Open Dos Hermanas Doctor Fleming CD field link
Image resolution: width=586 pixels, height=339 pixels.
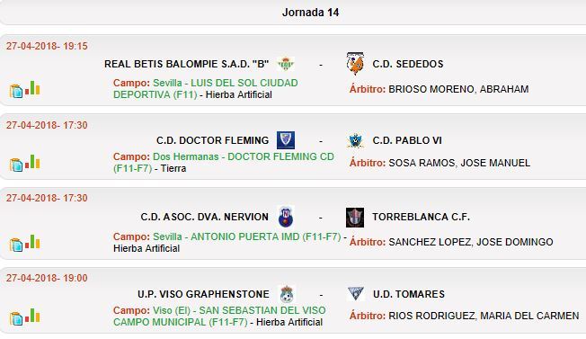click(x=224, y=162)
